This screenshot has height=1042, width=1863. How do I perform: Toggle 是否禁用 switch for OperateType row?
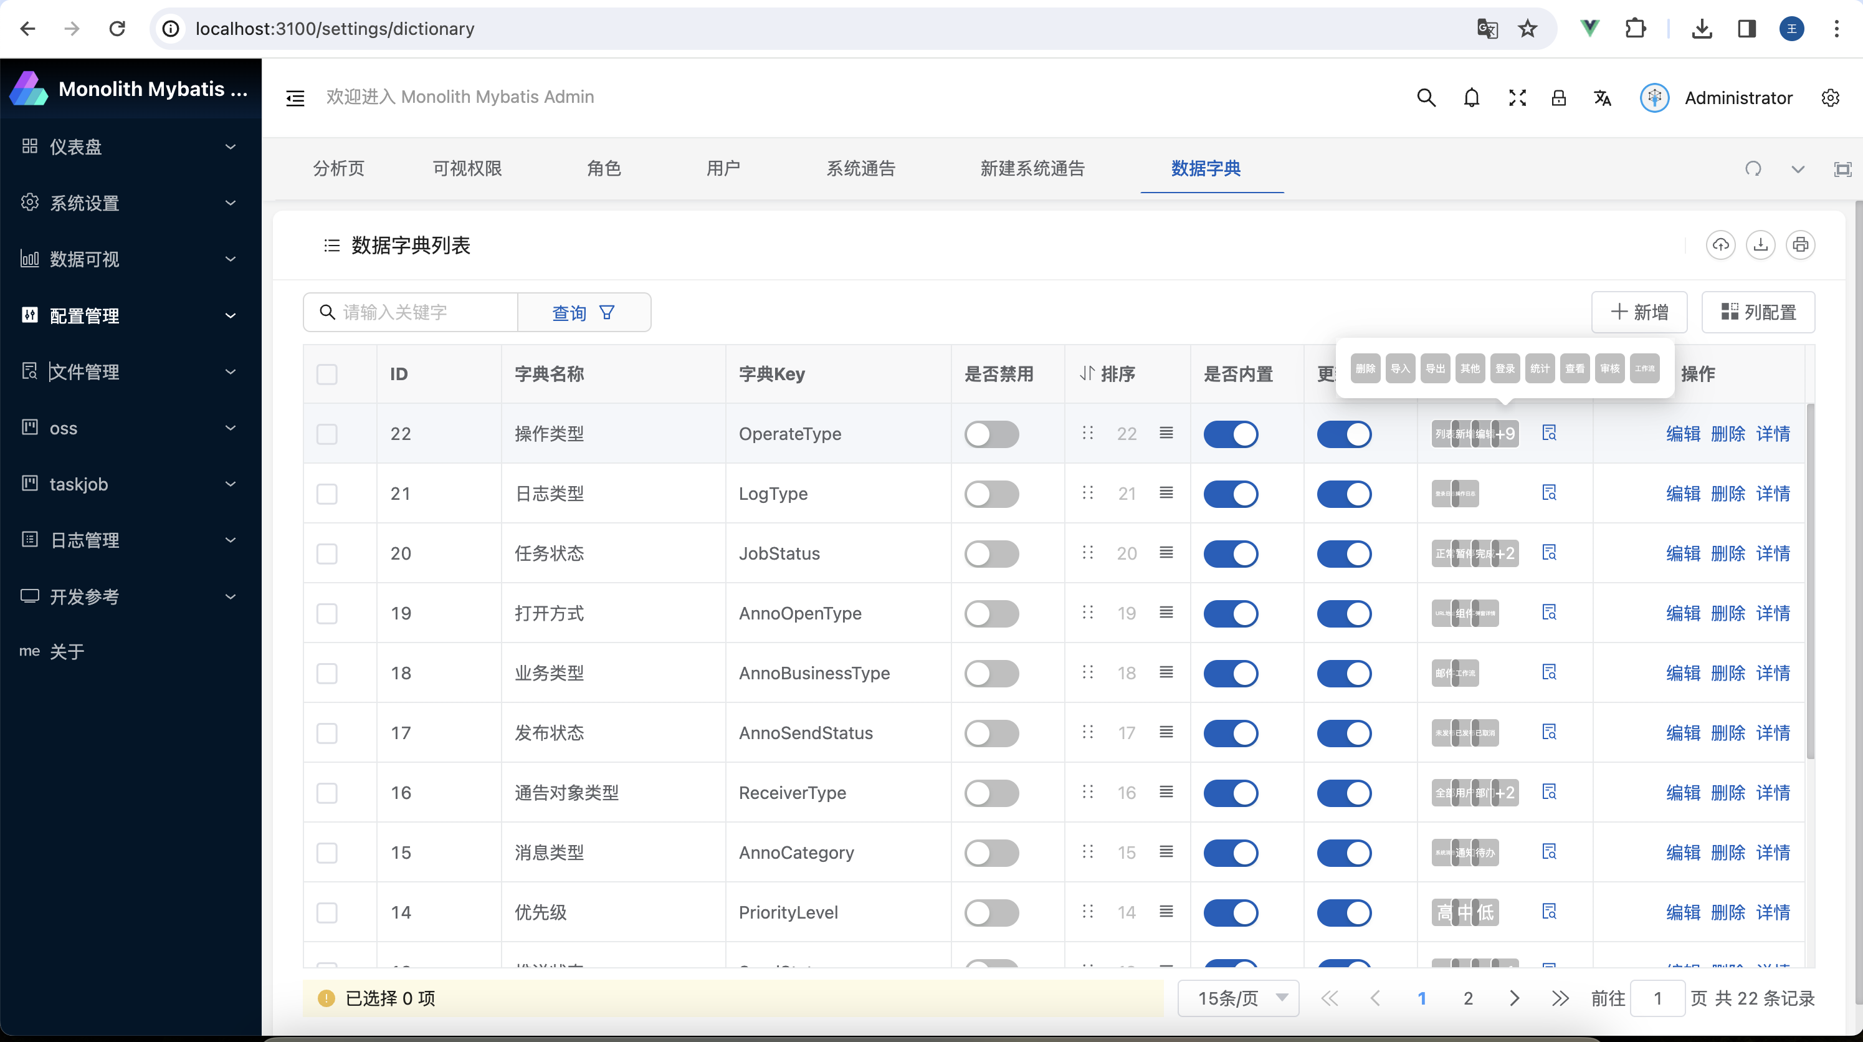click(992, 433)
